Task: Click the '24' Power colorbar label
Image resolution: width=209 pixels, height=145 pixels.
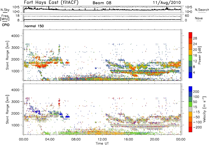Action: [195, 44]
